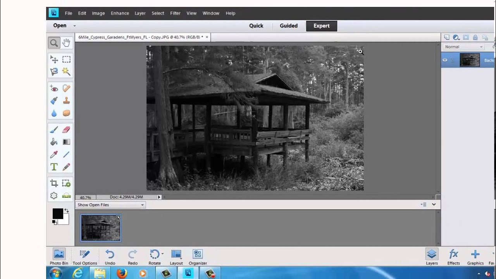Select the Magic Wand tool
496x279 pixels.
click(66, 72)
